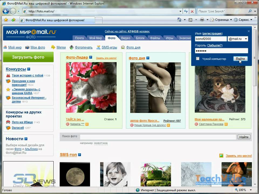Click the printer icon beside Фотопечать
The width and height of the screenshot is (259, 194).
coord(71,47)
